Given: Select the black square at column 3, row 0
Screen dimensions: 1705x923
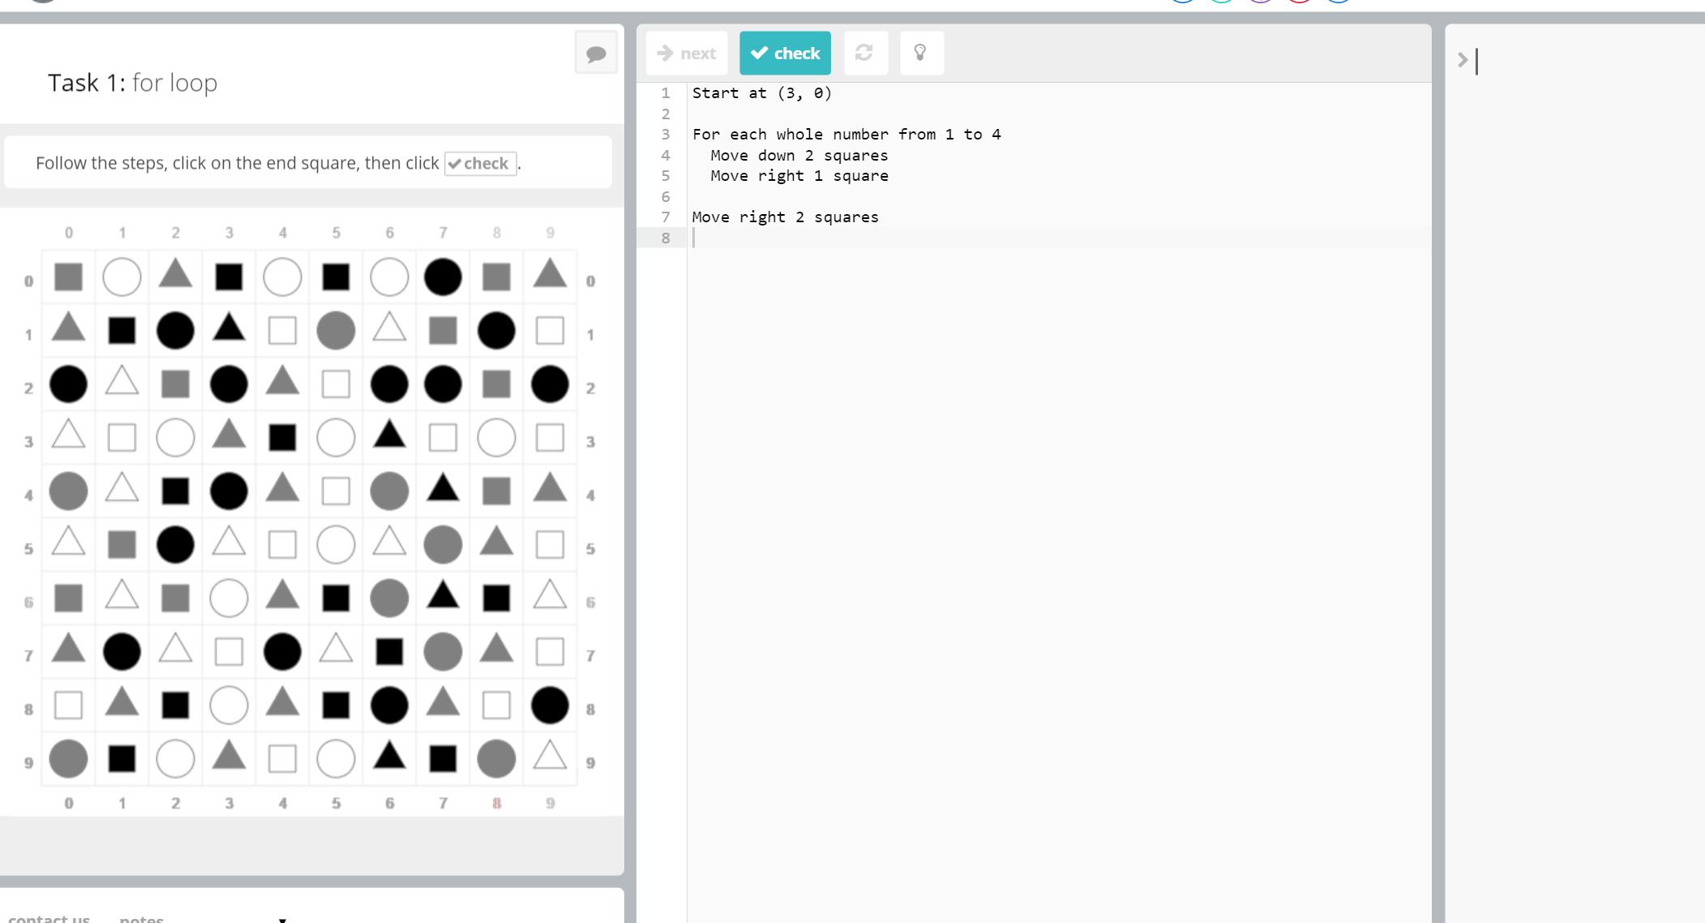Looking at the screenshot, I should pyautogui.click(x=229, y=277).
